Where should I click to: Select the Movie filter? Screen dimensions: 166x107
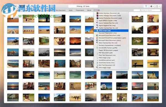coord(89,10)
